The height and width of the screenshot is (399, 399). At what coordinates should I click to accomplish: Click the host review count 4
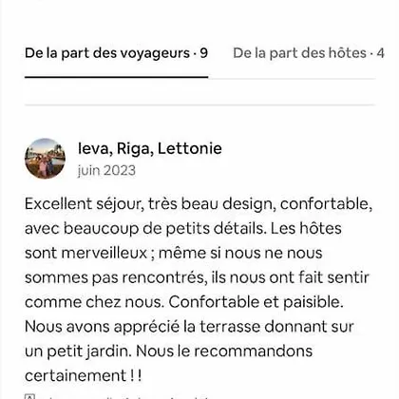pyautogui.click(x=380, y=53)
